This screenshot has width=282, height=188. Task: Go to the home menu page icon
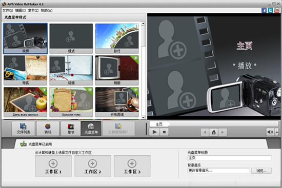[x=214, y=133]
